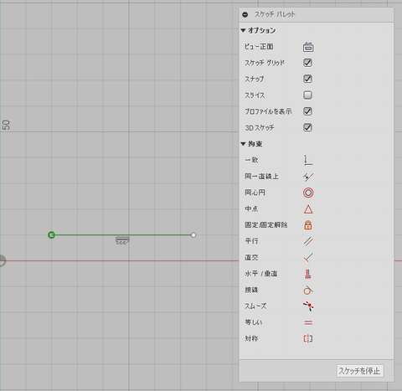Enable the スライス checkbox
402x391 pixels.
click(x=307, y=95)
